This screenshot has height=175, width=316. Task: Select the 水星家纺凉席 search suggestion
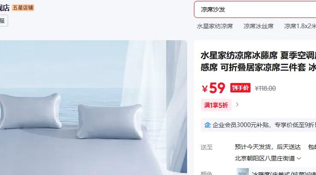215,26
